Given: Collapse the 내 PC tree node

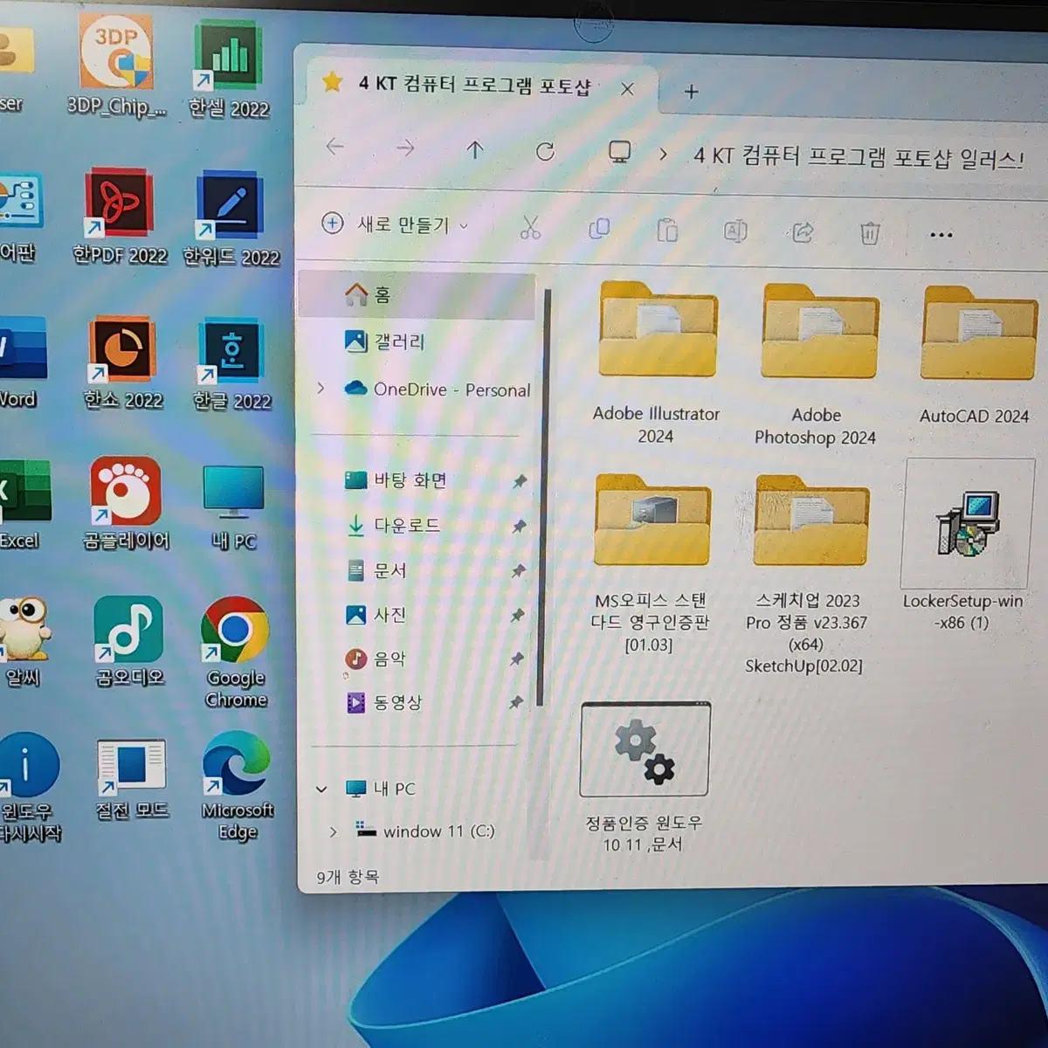Looking at the screenshot, I should tap(321, 789).
